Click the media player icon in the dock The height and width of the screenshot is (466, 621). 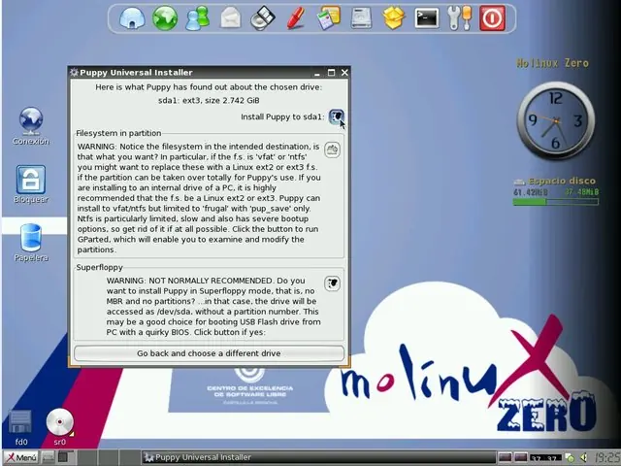(263, 18)
